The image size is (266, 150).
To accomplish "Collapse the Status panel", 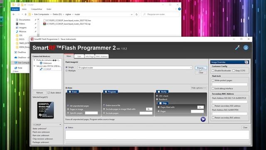I will tap(66, 127).
